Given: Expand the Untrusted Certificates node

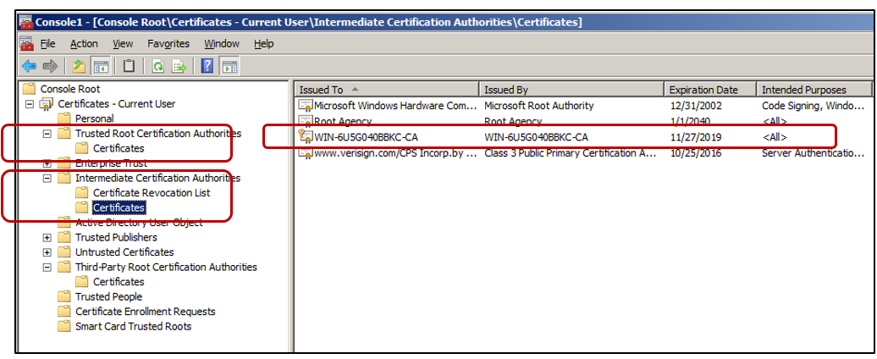Looking at the screenshot, I should pyautogui.click(x=47, y=252).
